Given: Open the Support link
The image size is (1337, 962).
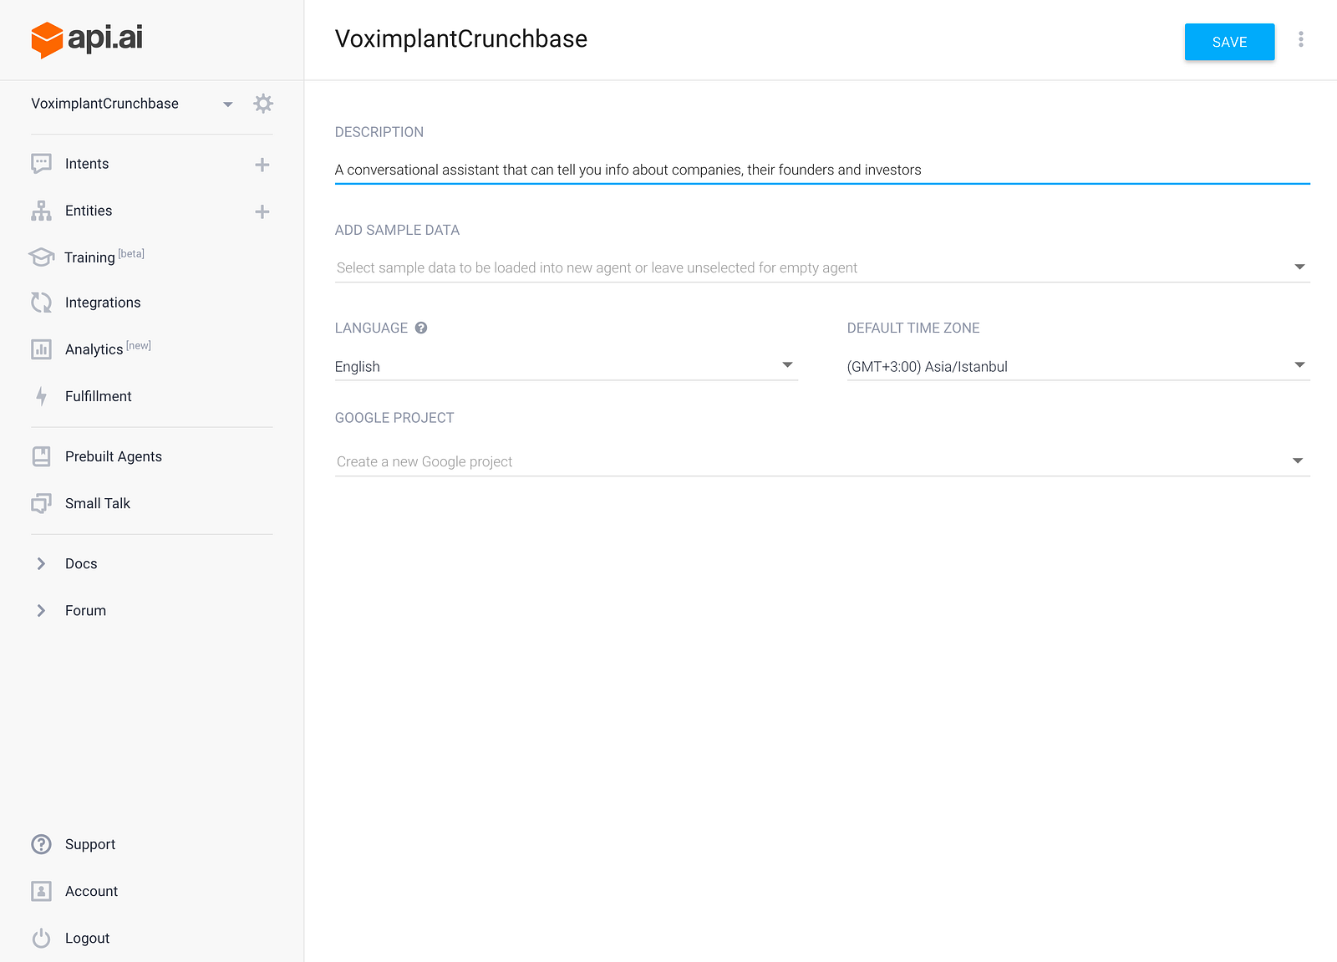Looking at the screenshot, I should [x=90, y=844].
